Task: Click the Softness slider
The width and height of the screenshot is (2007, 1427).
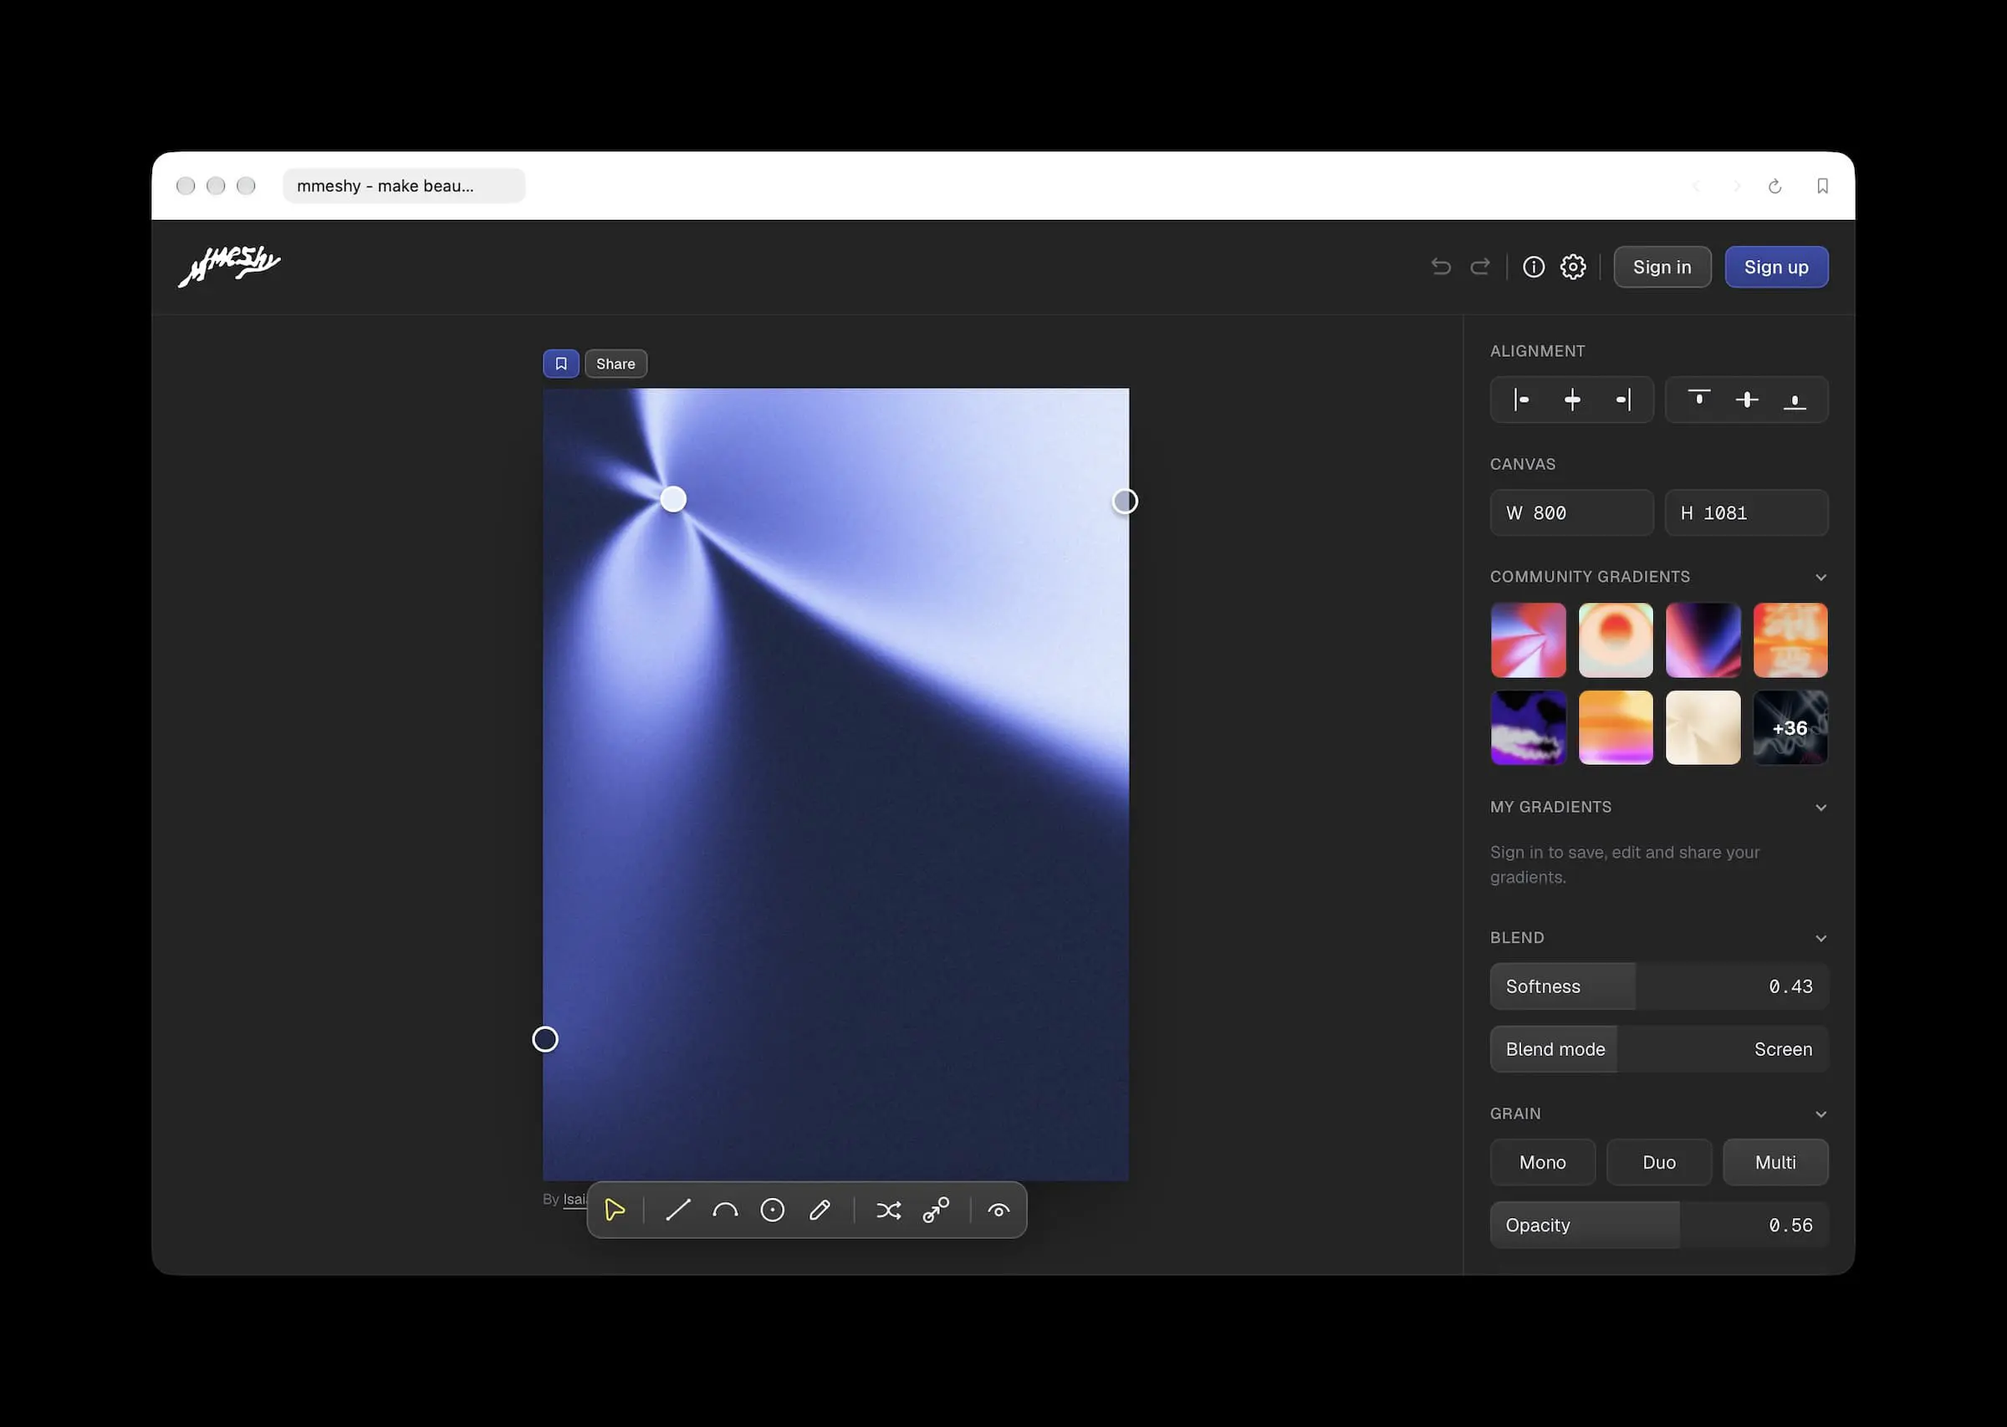Action: (x=1659, y=986)
